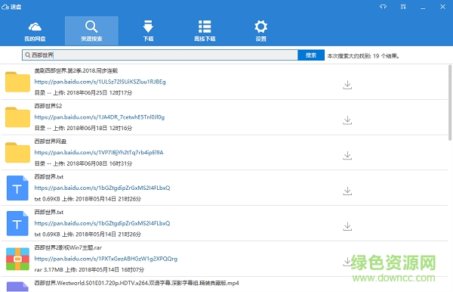Click the download arrow for 西部世界S2

click(347, 120)
